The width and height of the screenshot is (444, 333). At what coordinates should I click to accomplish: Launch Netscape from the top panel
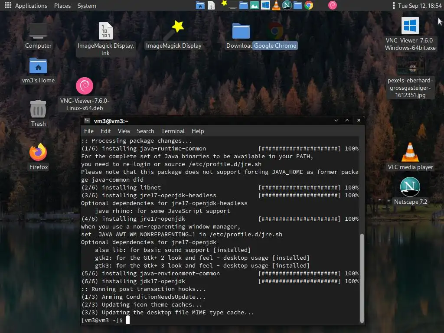[x=287, y=5]
